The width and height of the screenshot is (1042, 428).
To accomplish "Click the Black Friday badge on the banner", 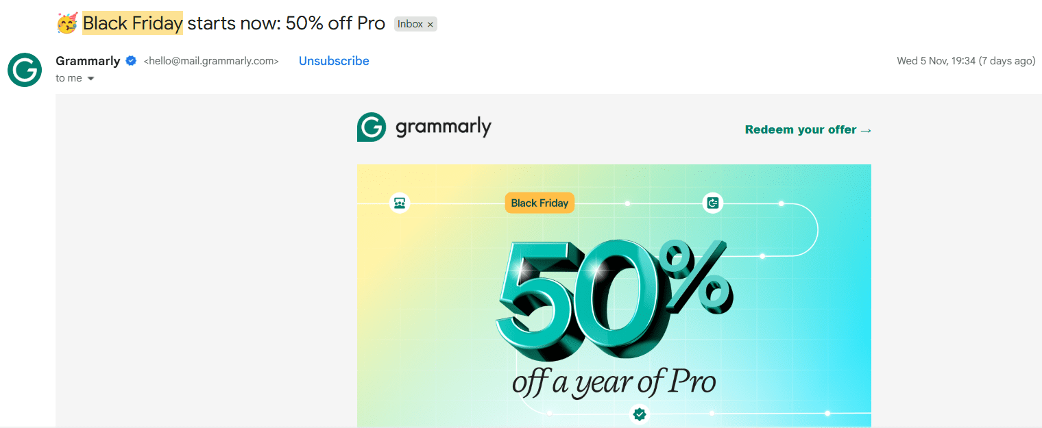I will pyautogui.click(x=540, y=203).
